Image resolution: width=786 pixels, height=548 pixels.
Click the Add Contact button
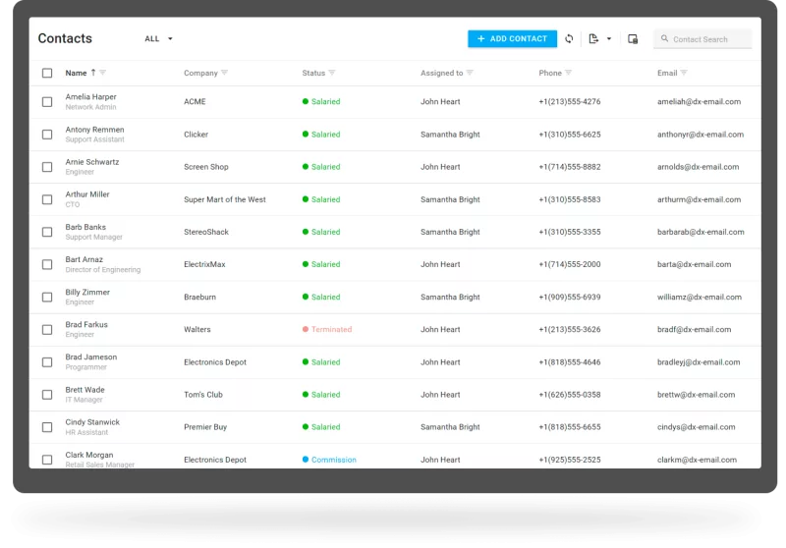(x=512, y=39)
